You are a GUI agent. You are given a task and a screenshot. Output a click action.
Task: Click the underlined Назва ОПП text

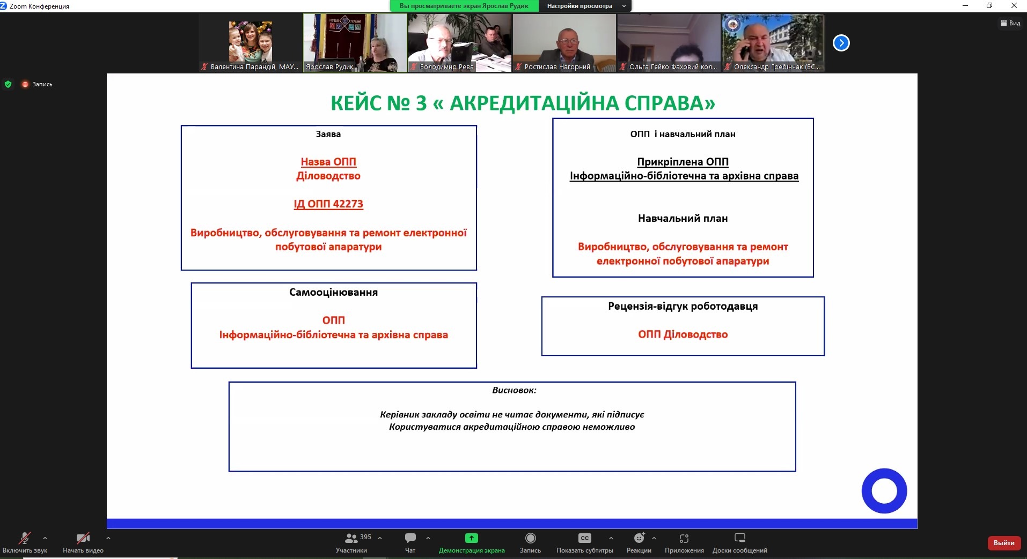click(328, 162)
